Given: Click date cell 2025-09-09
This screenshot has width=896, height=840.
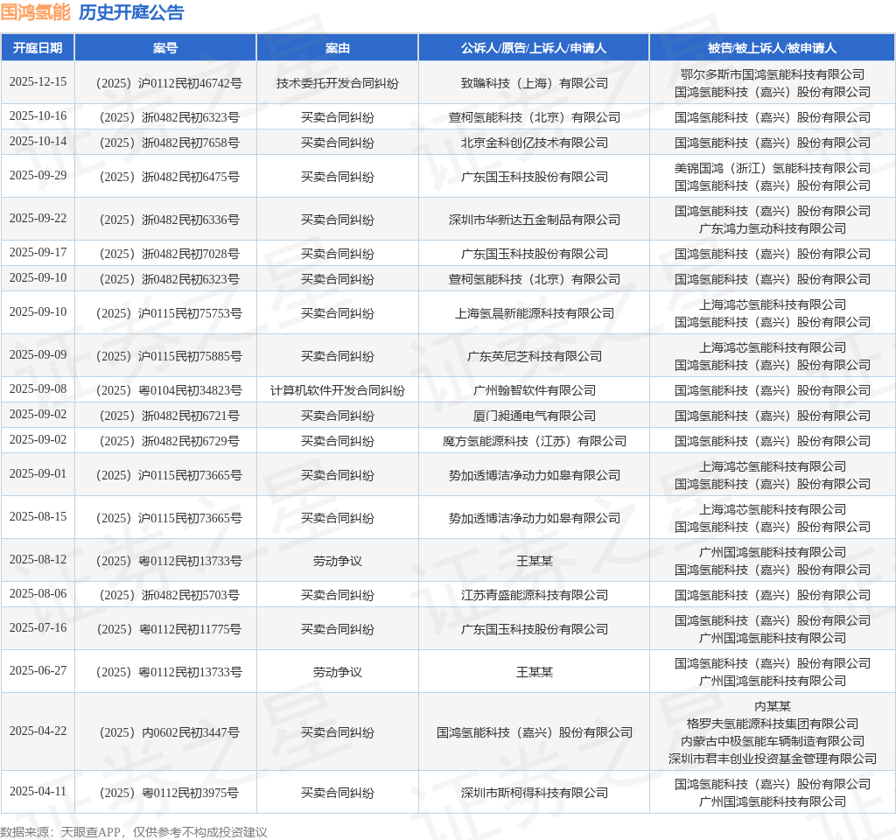Looking at the screenshot, I should tap(38, 354).
